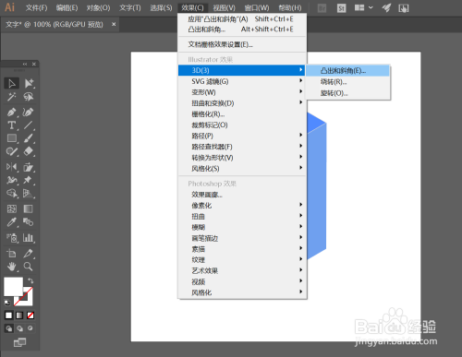Viewport: 462px width, 357px height.
Task: Select the Puppet Warp pin tool
Action: click(29, 180)
